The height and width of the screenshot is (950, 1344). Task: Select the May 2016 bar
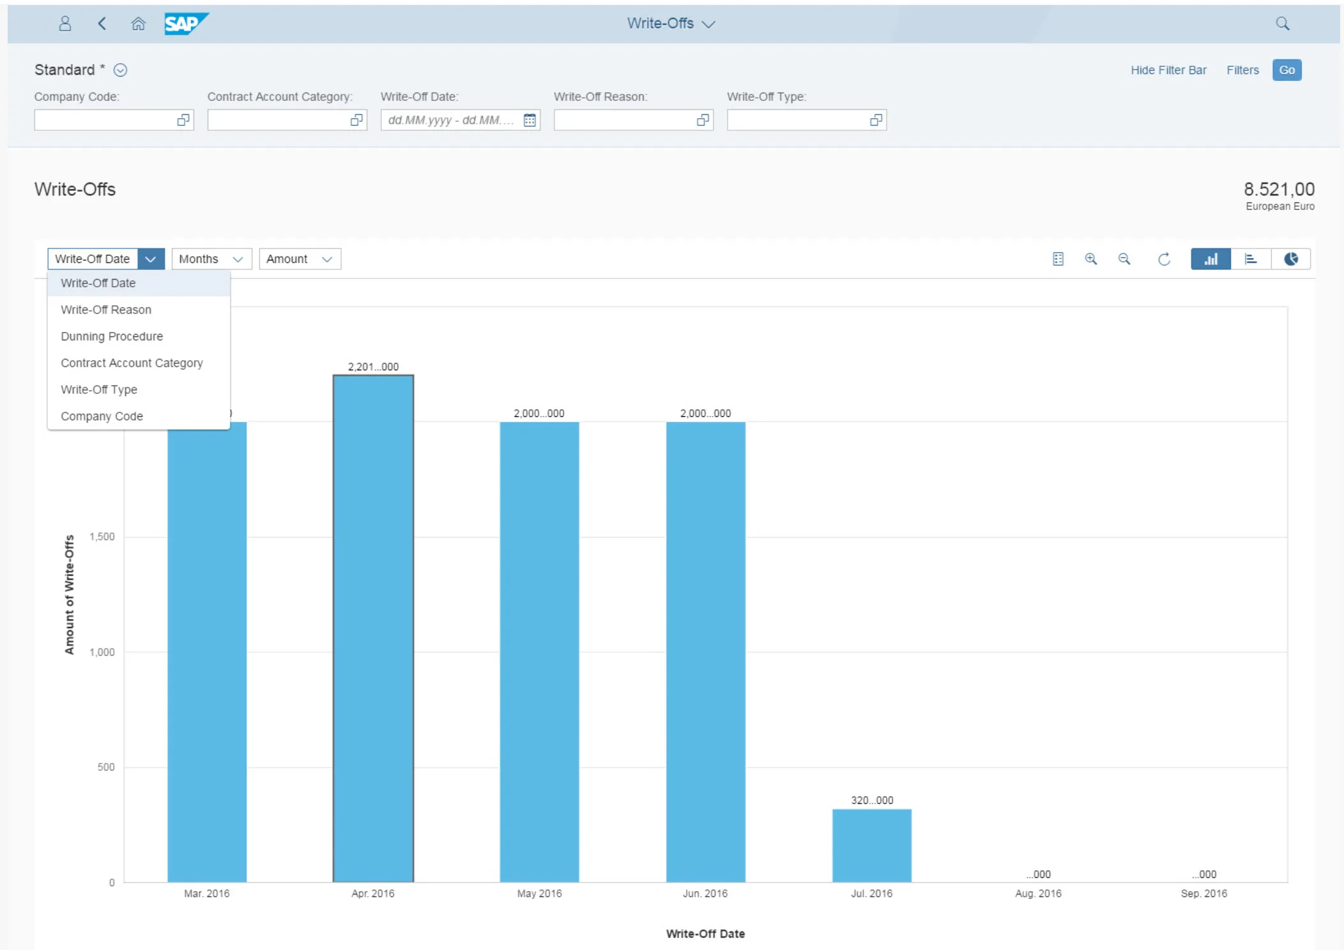click(539, 651)
